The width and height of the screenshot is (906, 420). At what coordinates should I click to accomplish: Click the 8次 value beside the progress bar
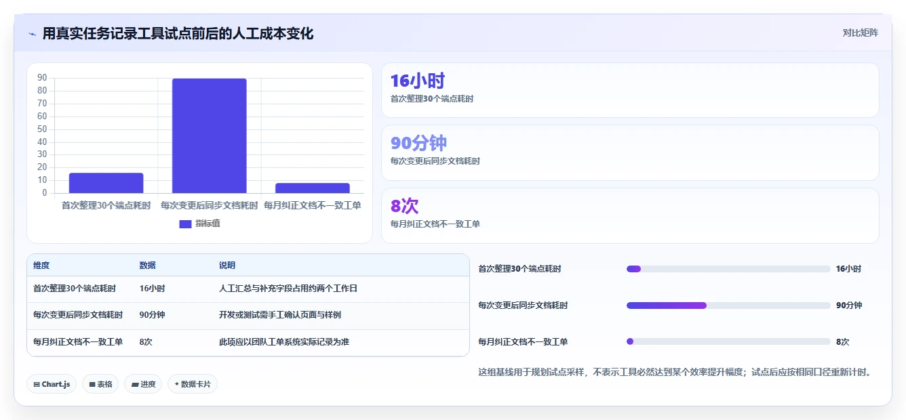click(x=842, y=342)
